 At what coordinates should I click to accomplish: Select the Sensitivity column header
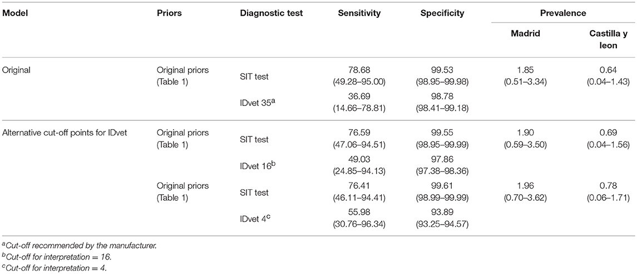click(359, 13)
